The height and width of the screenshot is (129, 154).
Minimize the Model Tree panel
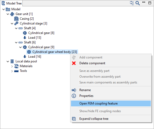point(144,2)
